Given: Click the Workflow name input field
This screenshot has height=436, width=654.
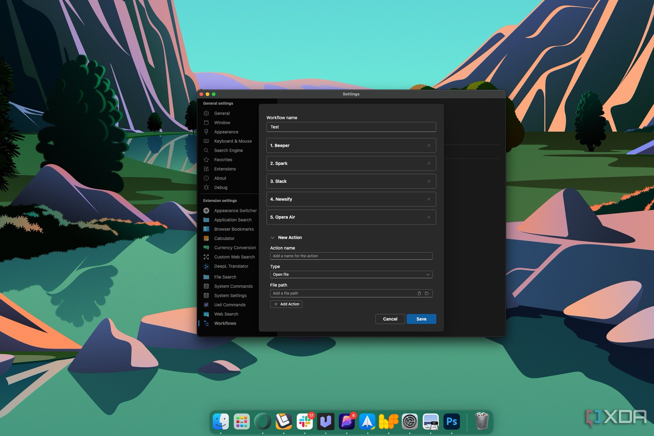Looking at the screenshot, I should [351, 127].
